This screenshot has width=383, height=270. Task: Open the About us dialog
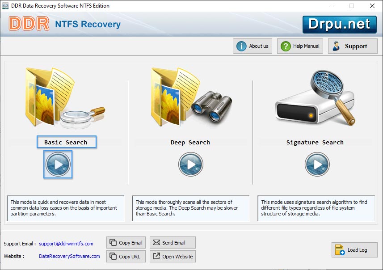(253, 46)
